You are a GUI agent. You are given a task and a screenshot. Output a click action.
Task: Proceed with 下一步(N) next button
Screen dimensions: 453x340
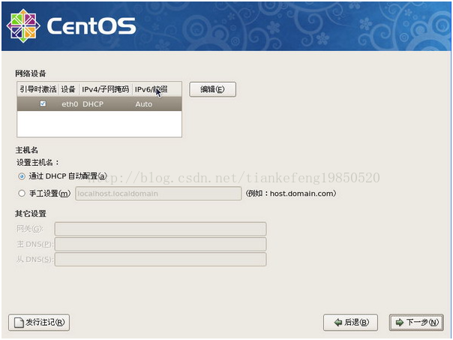416,323
